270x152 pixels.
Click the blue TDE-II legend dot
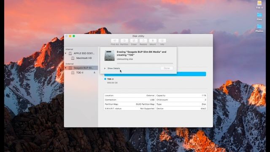(x=105, y=79)
